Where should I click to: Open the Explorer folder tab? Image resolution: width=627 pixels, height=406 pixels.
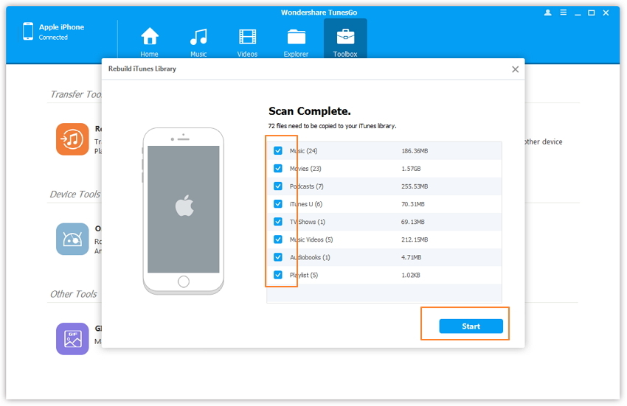[296, 41]
